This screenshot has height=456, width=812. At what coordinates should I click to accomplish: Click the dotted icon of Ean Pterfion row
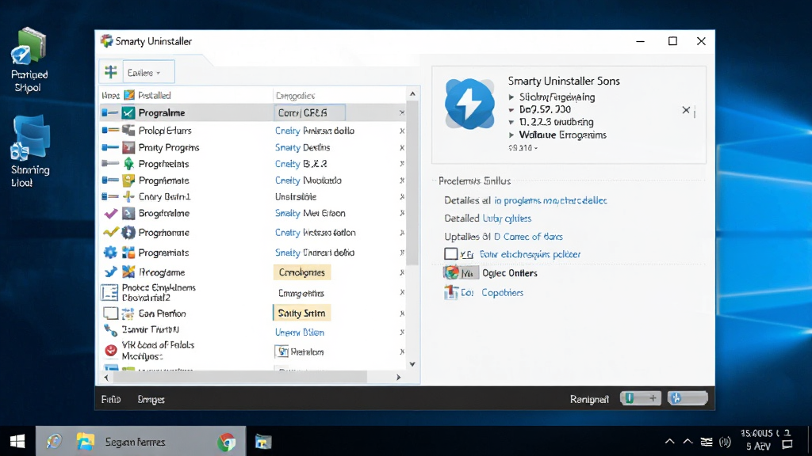[x=128, y=313]
